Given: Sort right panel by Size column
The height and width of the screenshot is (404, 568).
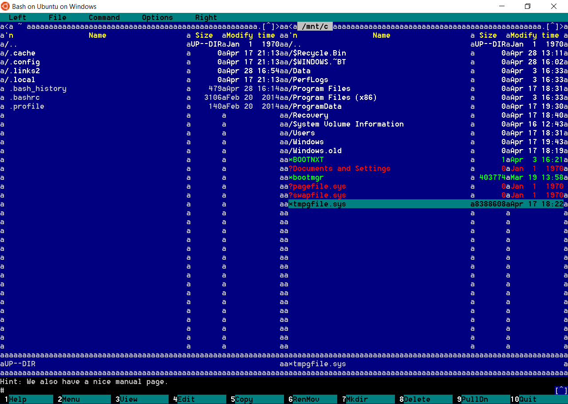Looking at the screenshot, I should point(488,36).
